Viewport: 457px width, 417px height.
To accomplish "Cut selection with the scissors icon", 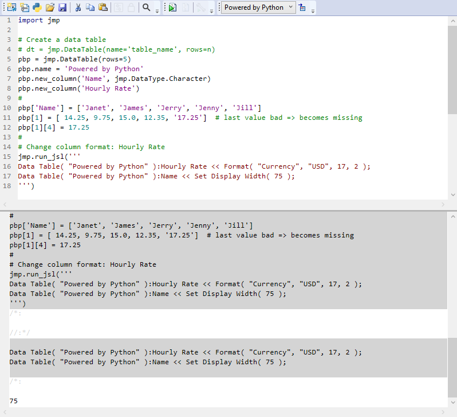I will (x=78, y=7).
